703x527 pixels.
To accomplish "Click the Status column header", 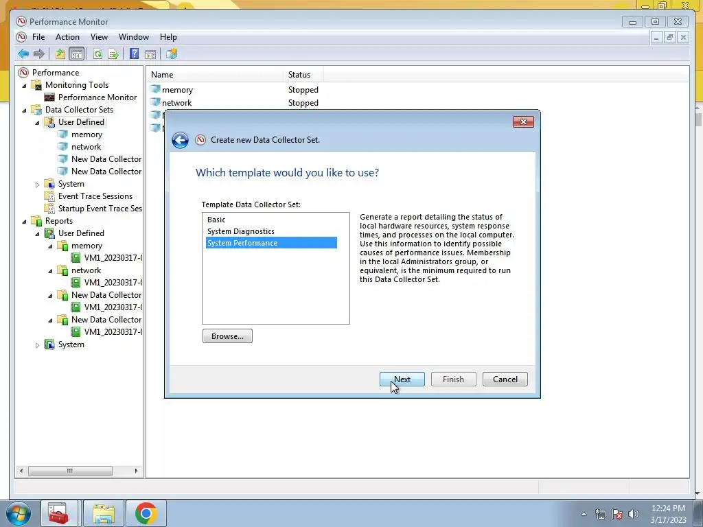I will point(303,75).
